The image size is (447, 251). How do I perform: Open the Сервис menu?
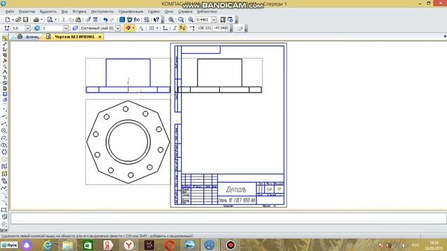(x=154, y=12)
